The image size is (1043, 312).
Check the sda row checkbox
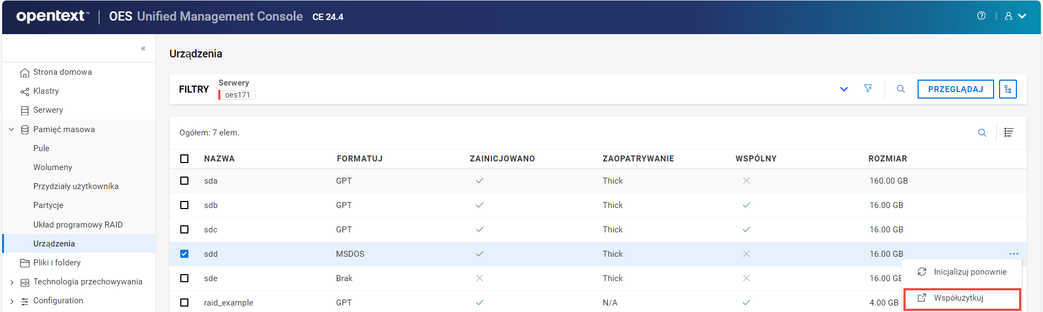coord(185,181)
